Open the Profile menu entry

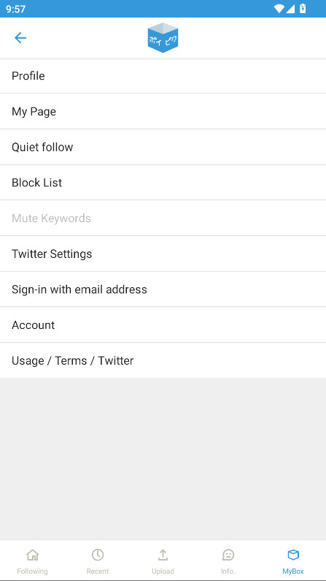tap(163, 76)
